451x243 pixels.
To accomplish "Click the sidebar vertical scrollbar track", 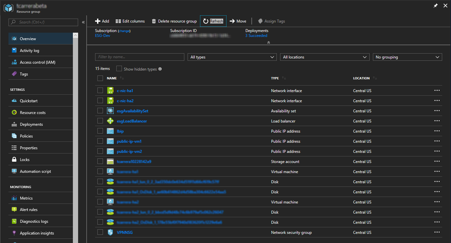I will pyautogui.click(x=75, y=140).
